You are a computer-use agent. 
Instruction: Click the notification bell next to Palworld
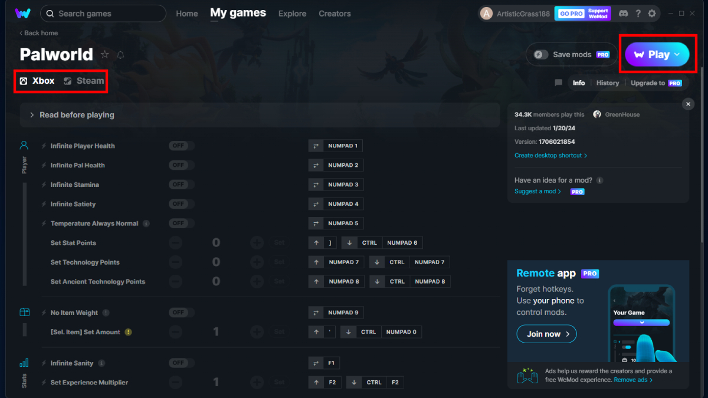[x=120, y=55]
